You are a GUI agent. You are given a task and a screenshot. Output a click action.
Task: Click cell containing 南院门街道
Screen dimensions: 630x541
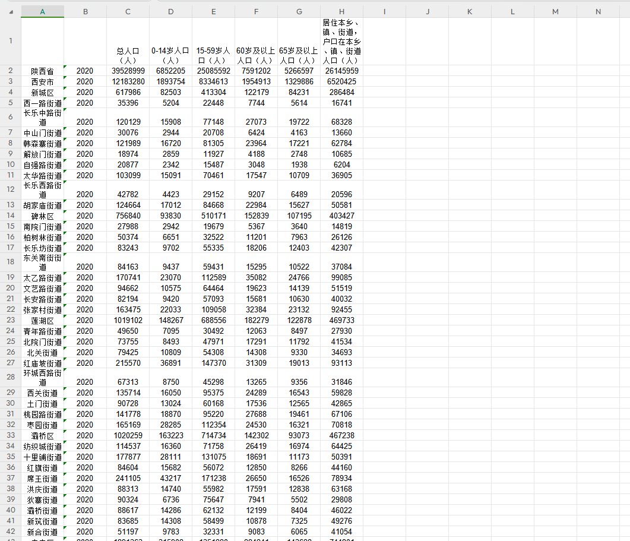click(x=43, y=227)
